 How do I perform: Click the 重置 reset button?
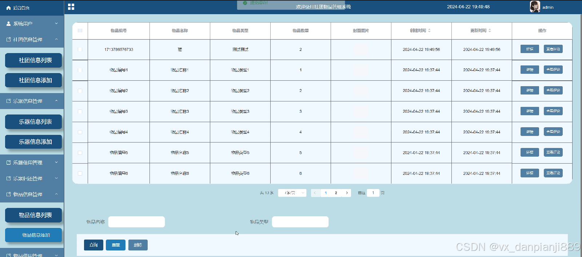[116, 245]
